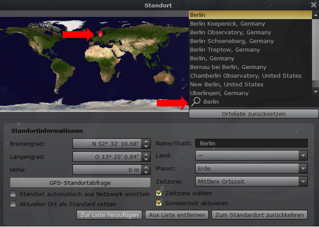319x227 pixels.
Task: Increase Längengrad with up arrow
Action: point(146,154)
